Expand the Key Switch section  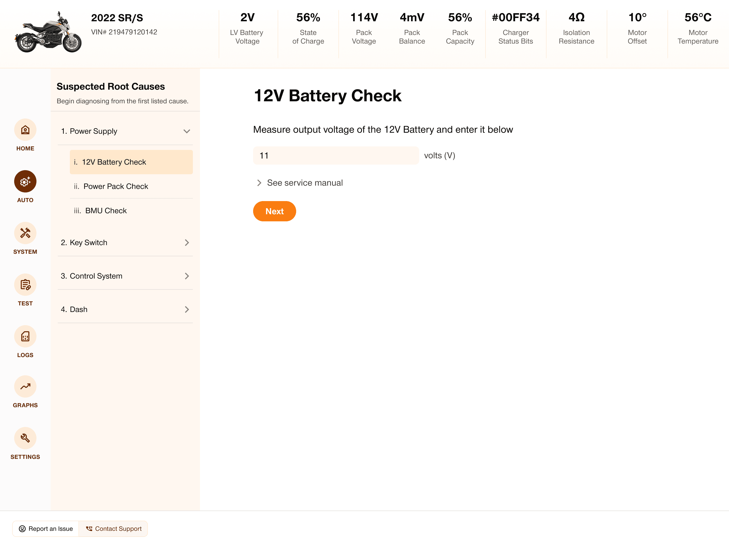tap(125, 243)
